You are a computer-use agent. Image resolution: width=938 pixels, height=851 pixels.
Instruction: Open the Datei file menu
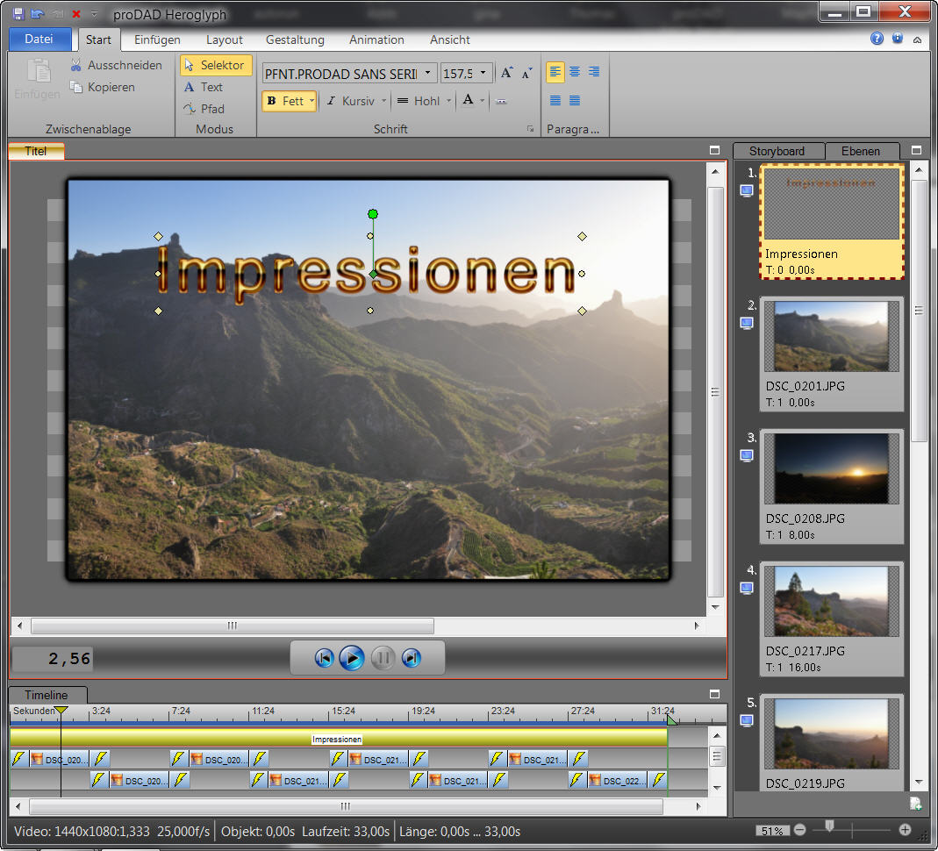pyautogui.click(x=39, y=39)
